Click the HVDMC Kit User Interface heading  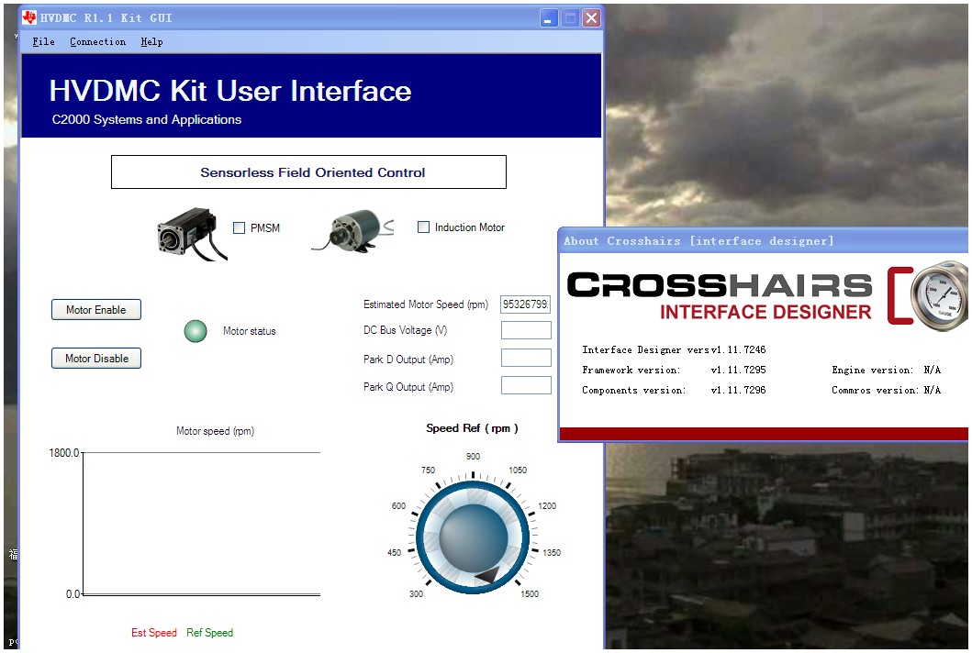point(230,91)
